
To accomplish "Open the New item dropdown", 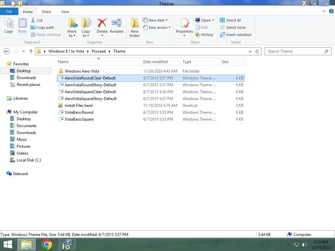I will pos(155,20).
